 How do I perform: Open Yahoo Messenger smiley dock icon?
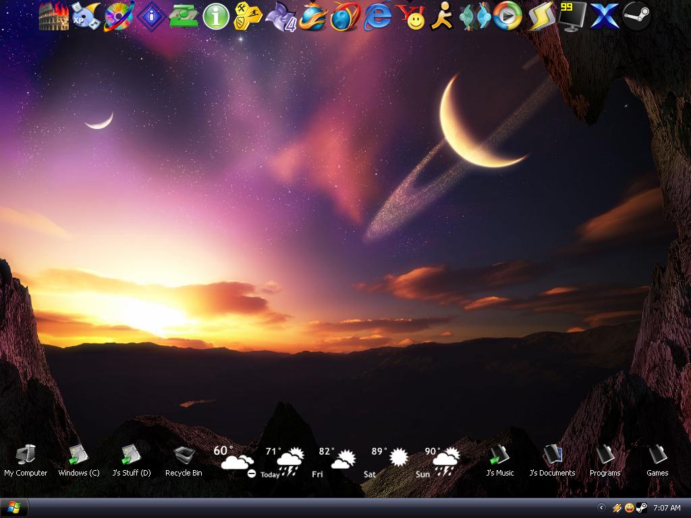[x=411, y=17]
